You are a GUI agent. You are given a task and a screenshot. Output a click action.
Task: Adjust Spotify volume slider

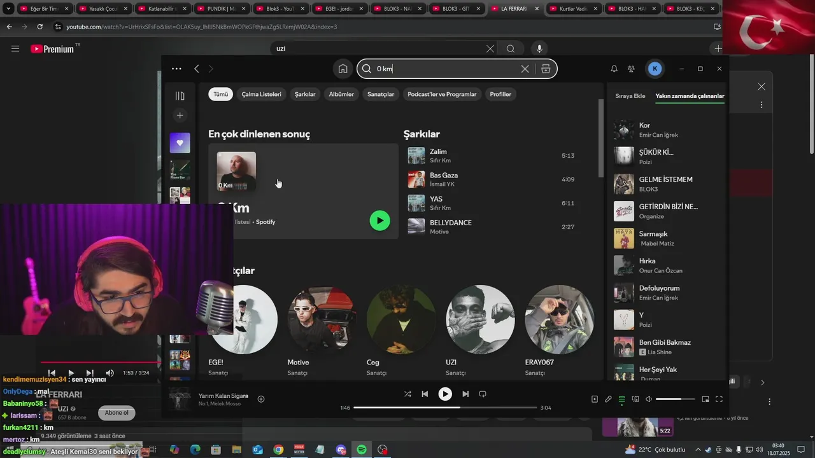click(x=675, y=399)
